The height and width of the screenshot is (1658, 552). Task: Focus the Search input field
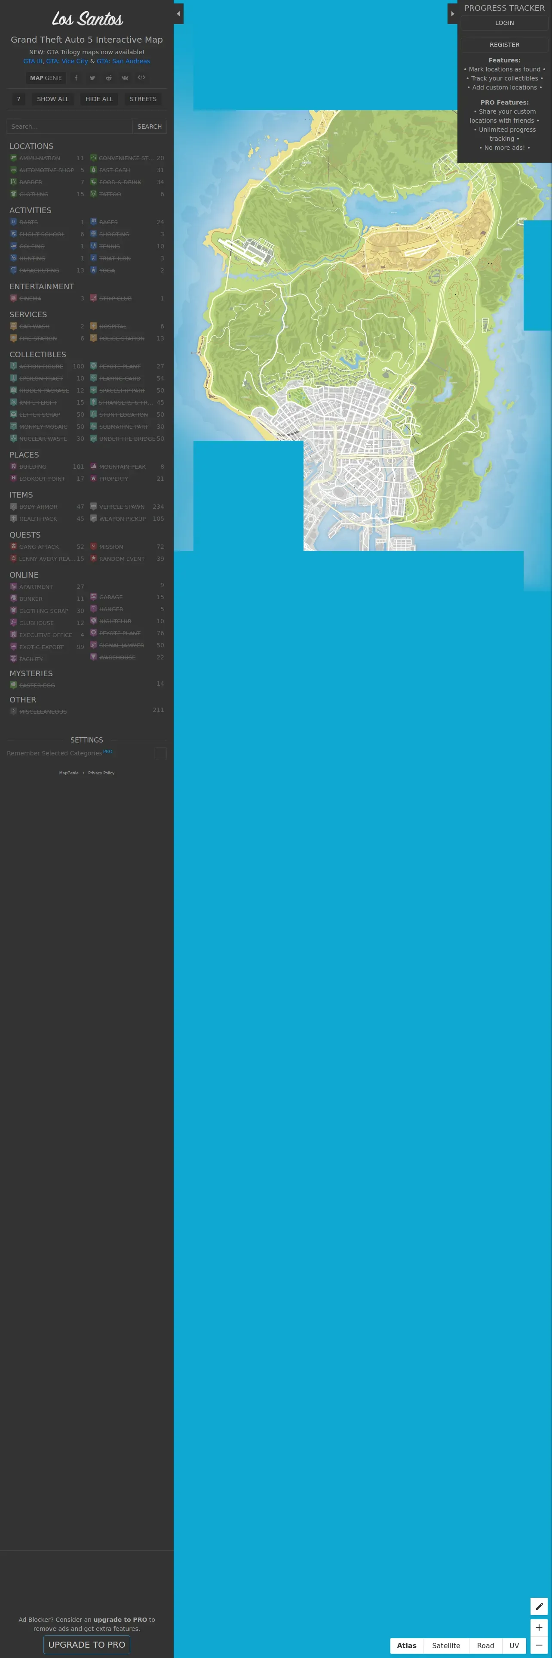click(x=69, y=127)
